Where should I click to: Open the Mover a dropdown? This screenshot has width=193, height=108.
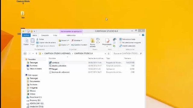pyautogui.click(x=64, y=40)
